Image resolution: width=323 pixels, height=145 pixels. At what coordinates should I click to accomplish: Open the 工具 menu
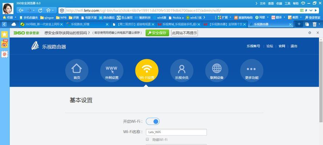click(287, 4)
